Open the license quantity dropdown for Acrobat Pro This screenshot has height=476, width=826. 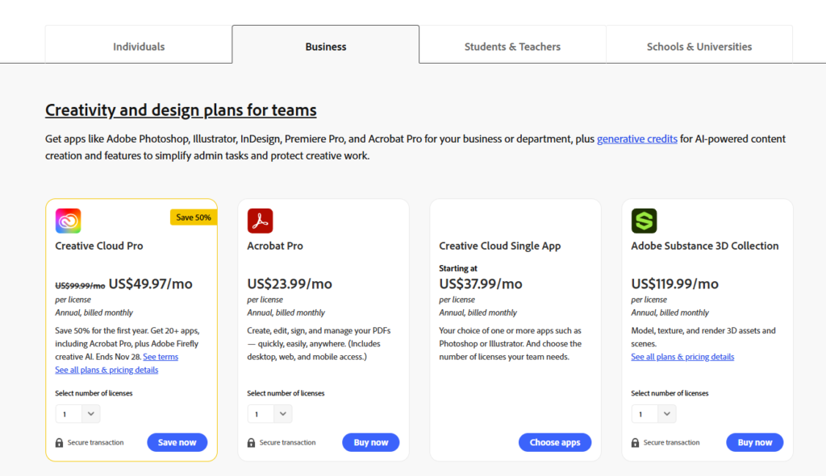270,413
